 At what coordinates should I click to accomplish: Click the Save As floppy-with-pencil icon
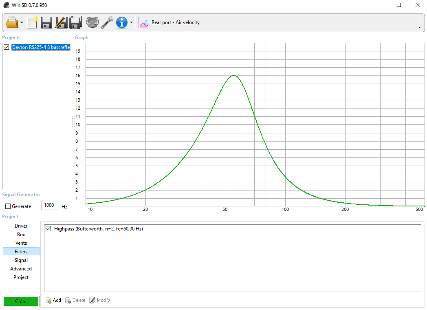pyautogui.click(x=61, y=22)
